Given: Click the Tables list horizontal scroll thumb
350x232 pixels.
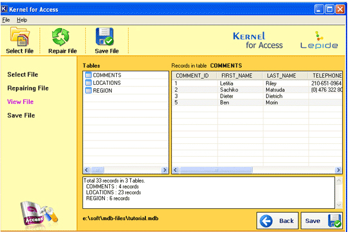Looking at the screenshot, I should point(98,170).
